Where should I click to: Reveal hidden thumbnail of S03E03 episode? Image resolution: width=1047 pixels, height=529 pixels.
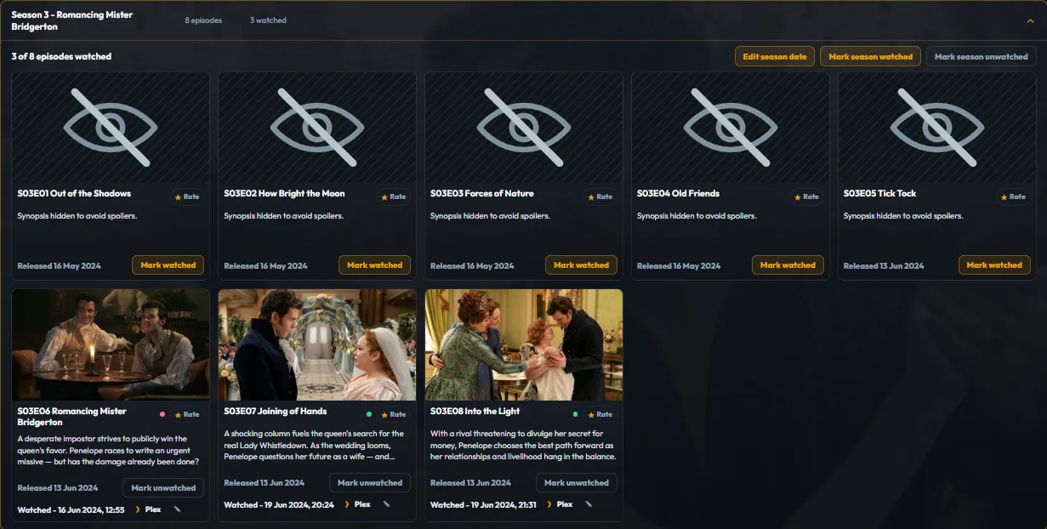point(524,128)
